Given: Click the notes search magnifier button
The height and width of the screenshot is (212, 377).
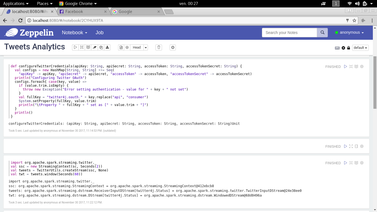Looking at the screenshot, I should pos(322,33).
